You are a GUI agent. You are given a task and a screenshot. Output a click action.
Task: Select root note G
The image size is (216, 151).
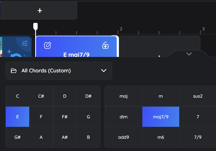88,117
